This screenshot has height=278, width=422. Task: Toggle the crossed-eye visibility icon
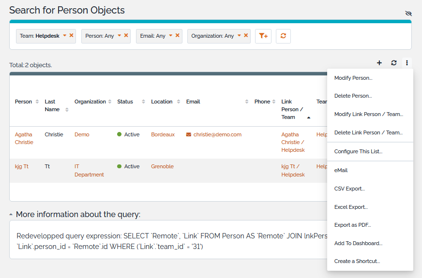click(x=408, y=14)
